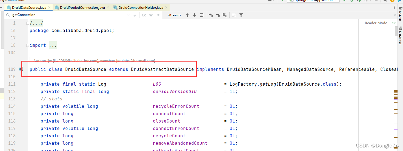Open the DruidConnectionHolder.java tab
The height and width of the screenshot is (151, 403).
pos(141,7)
